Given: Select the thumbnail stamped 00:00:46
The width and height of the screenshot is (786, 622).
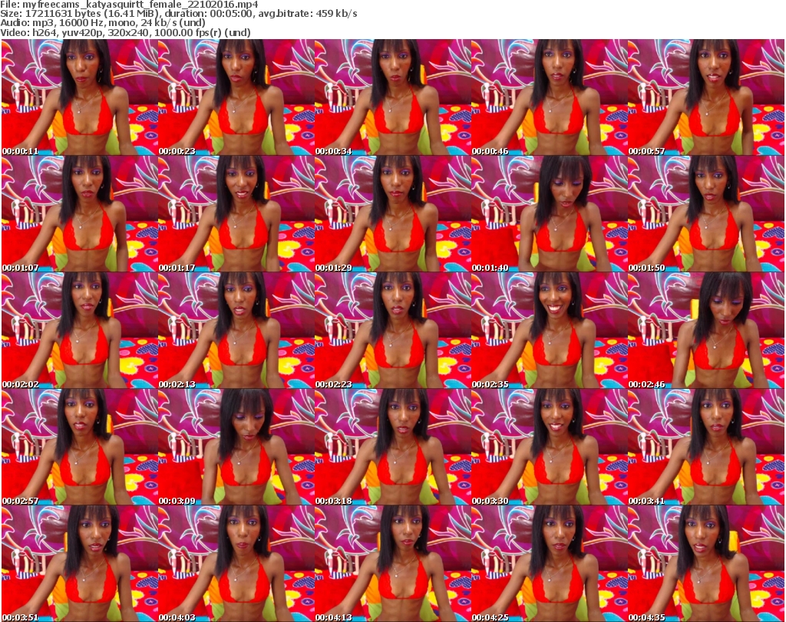Looking at the screenshot, I should [x=550, y=97].
